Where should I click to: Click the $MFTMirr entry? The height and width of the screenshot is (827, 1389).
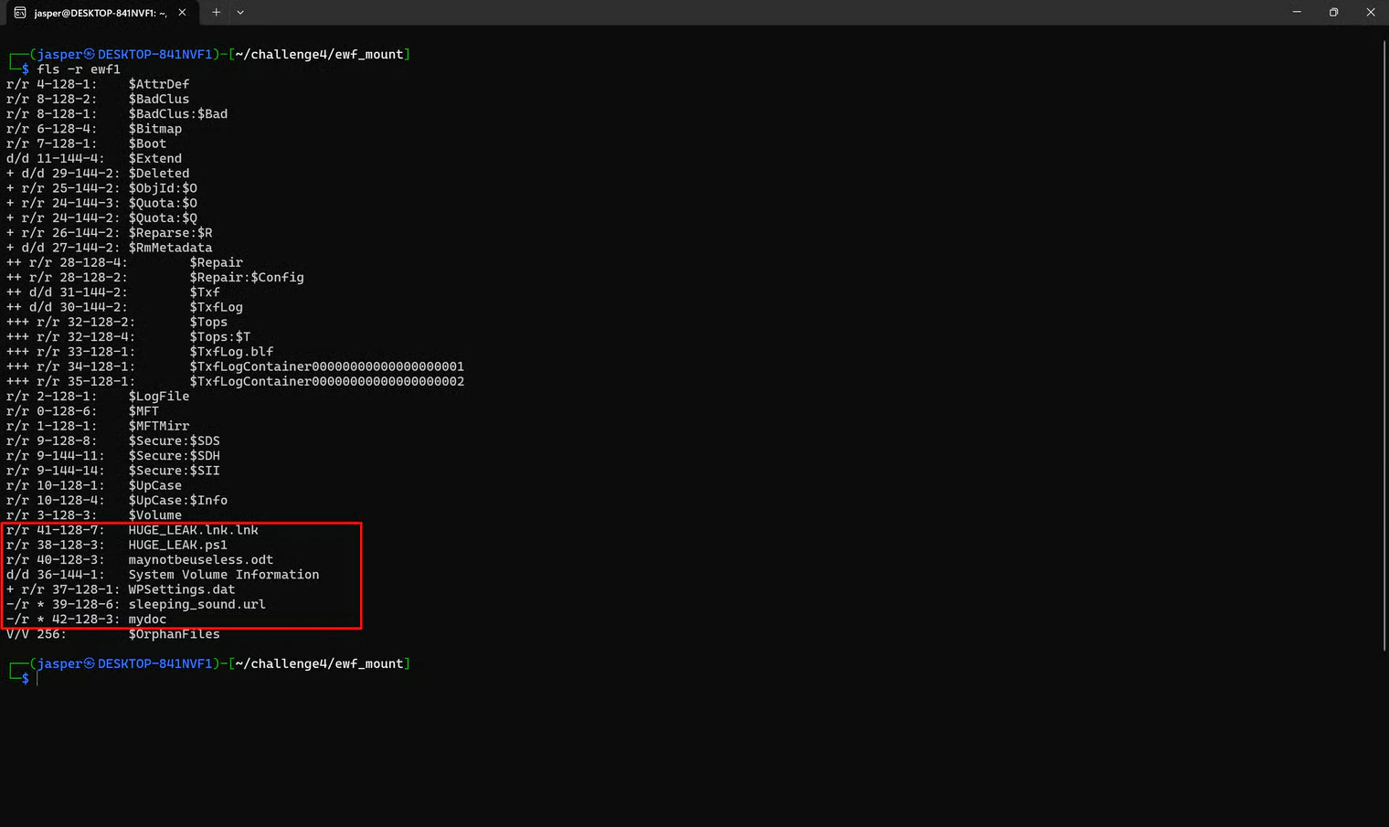click(159, 426)
